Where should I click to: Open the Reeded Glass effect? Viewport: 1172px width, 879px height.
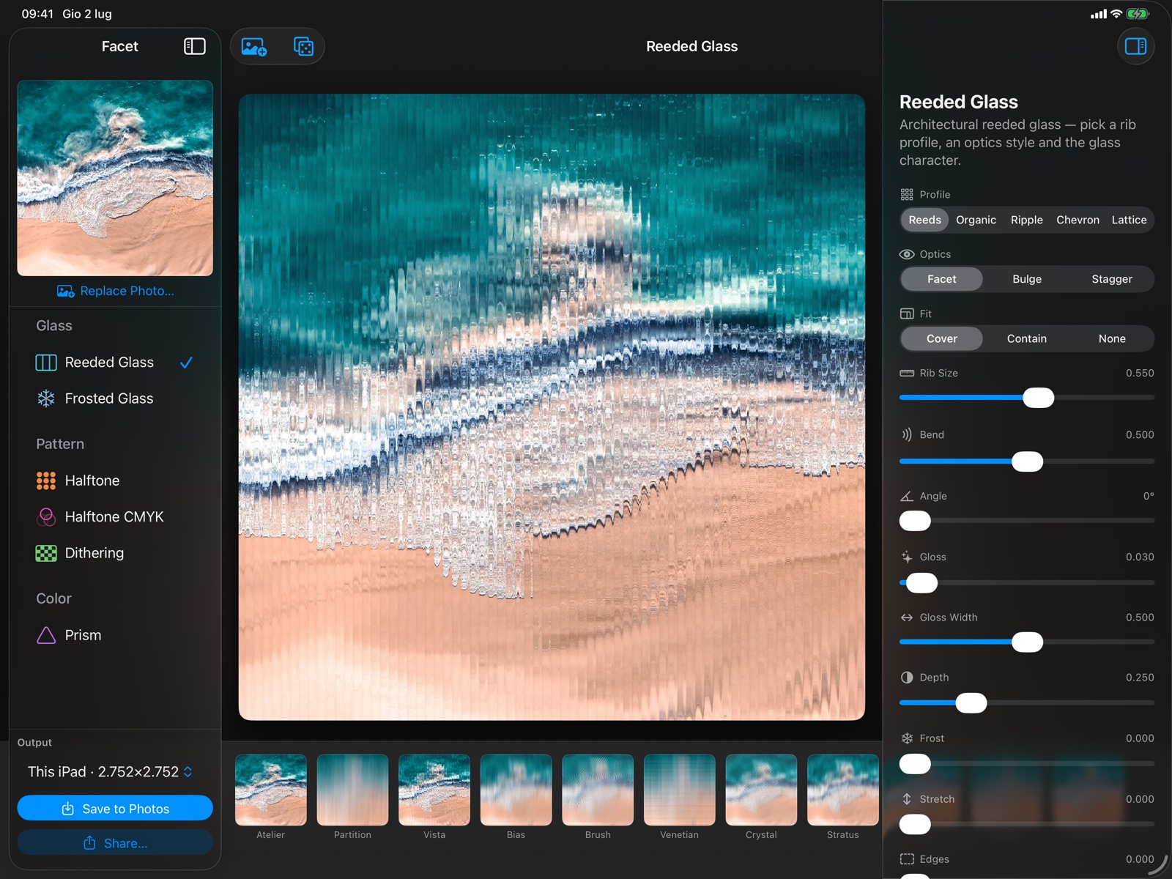pyautogui.click(x=115, y=363)
